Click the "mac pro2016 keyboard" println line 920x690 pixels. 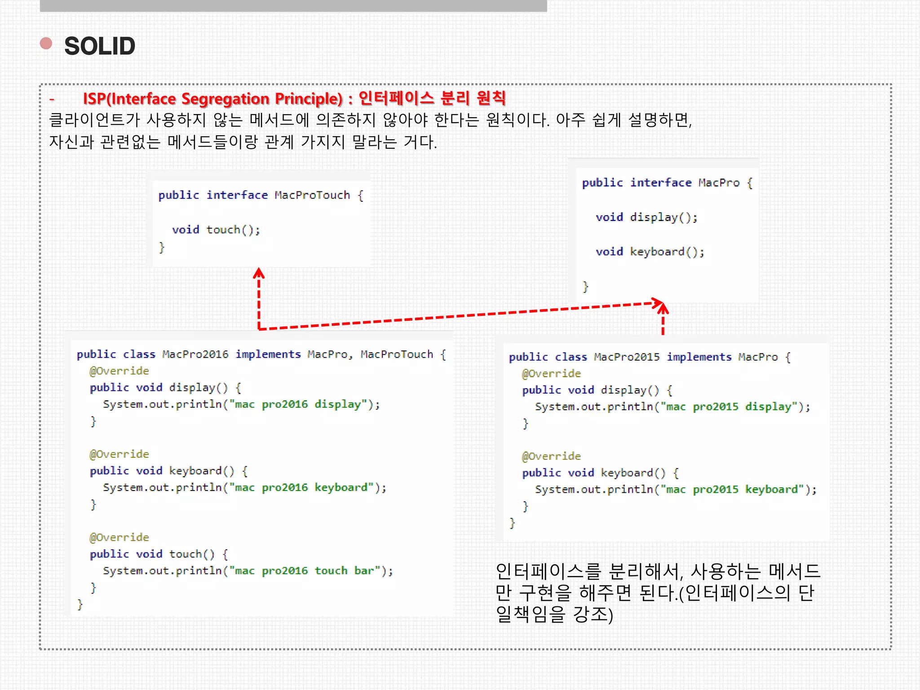[x=245, y=487]
